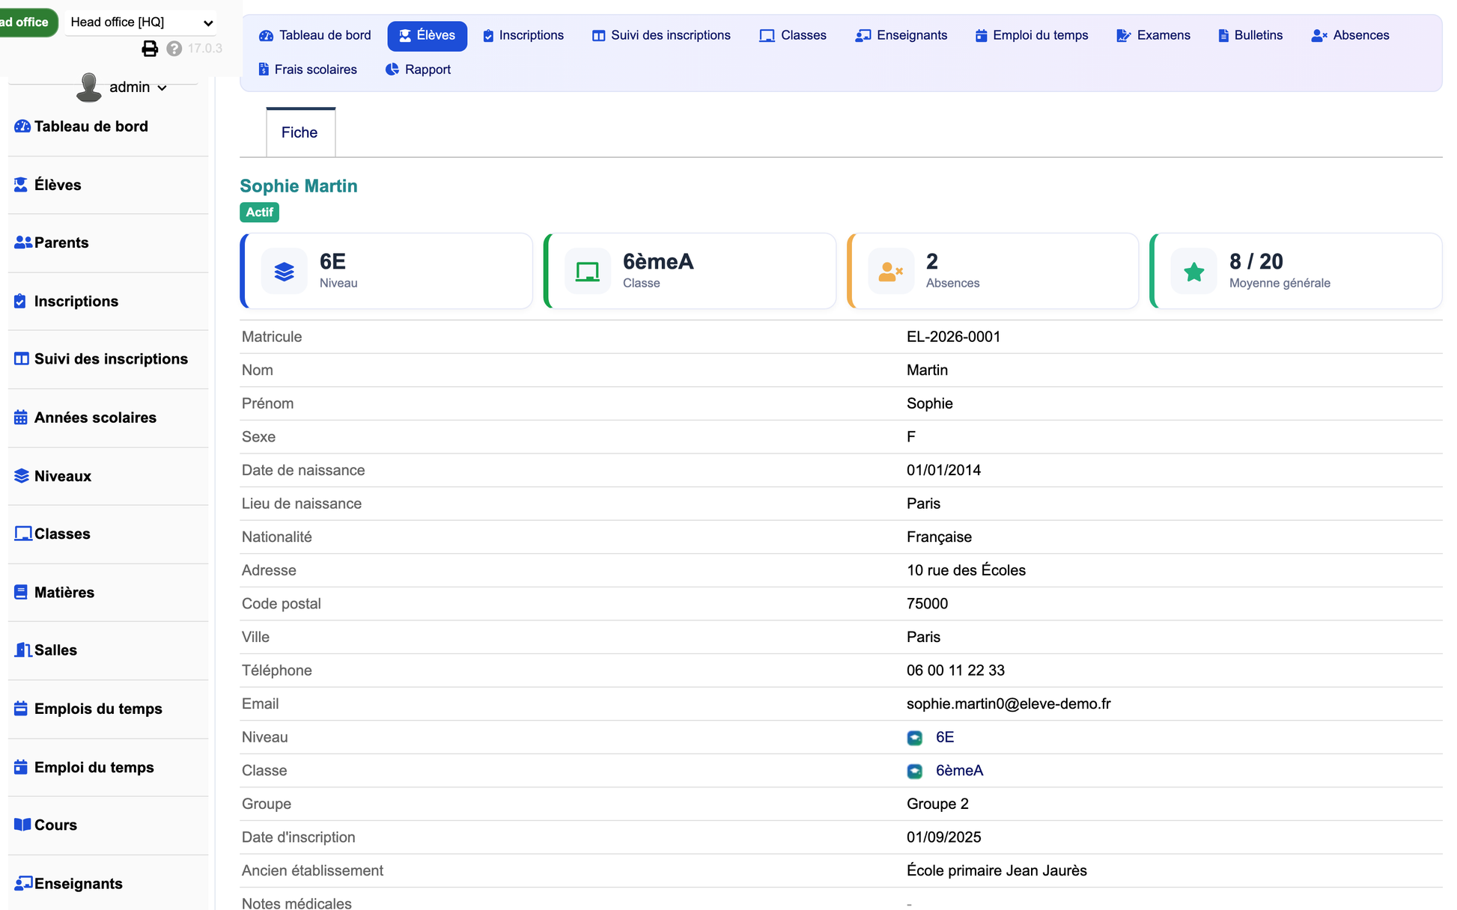
Task: Click École primaire Jean Jaurès value
Action: [997, 870]
